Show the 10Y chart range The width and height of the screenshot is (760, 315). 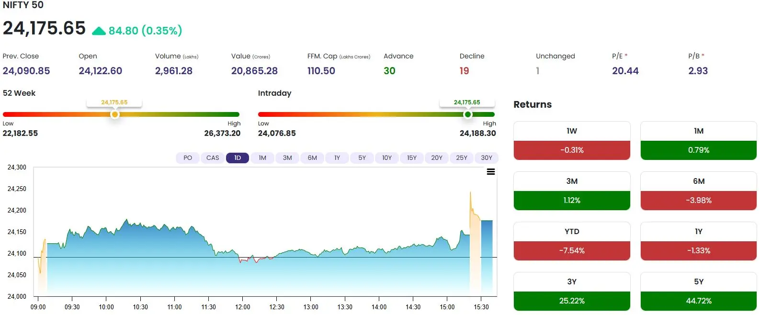(x=387, y=158)
